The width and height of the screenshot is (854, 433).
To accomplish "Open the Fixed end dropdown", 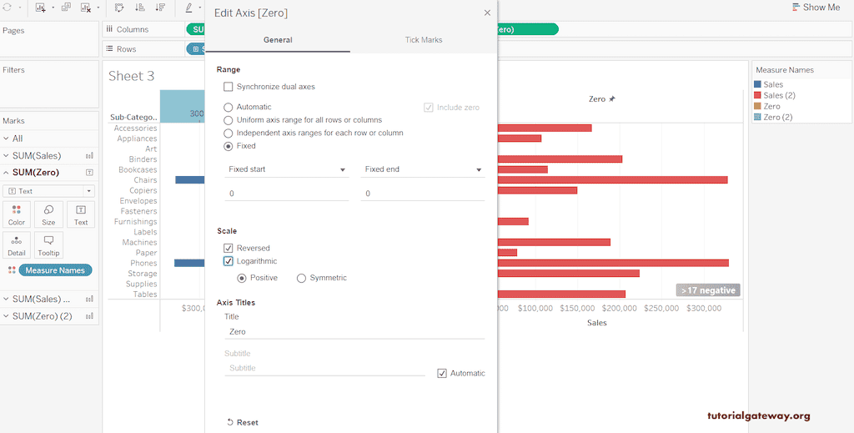I will click(422, 169).
